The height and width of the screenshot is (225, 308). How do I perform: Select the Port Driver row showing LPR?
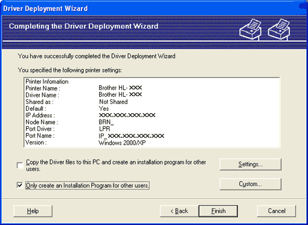[x=152, y=129]
